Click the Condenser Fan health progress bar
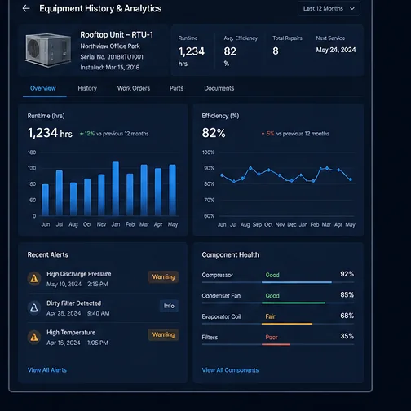This screenshot has width=411, height=411. [x=278, y=303]
